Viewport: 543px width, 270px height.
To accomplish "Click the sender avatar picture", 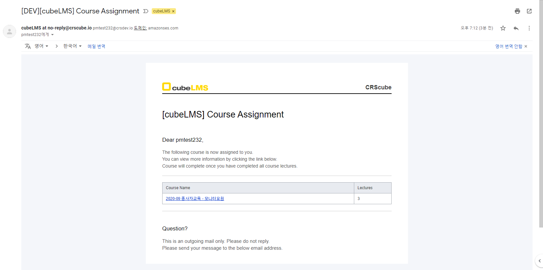I will [10, 31].
